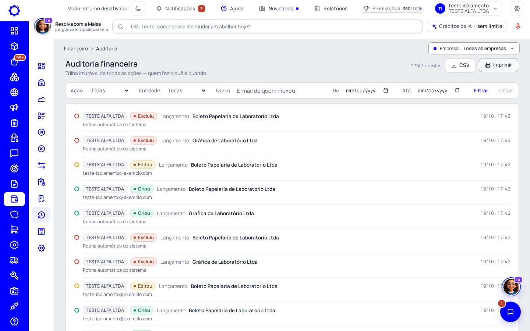The height and width of the screenshot is (331, 530).
Task: Click the Imprimir button
Action: click(498, 65)
